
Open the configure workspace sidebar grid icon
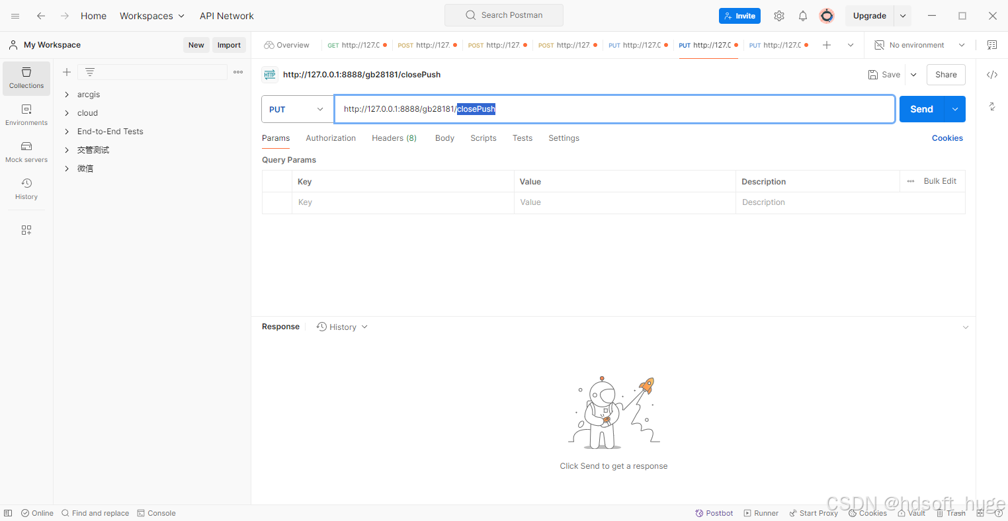click(26, 230)
